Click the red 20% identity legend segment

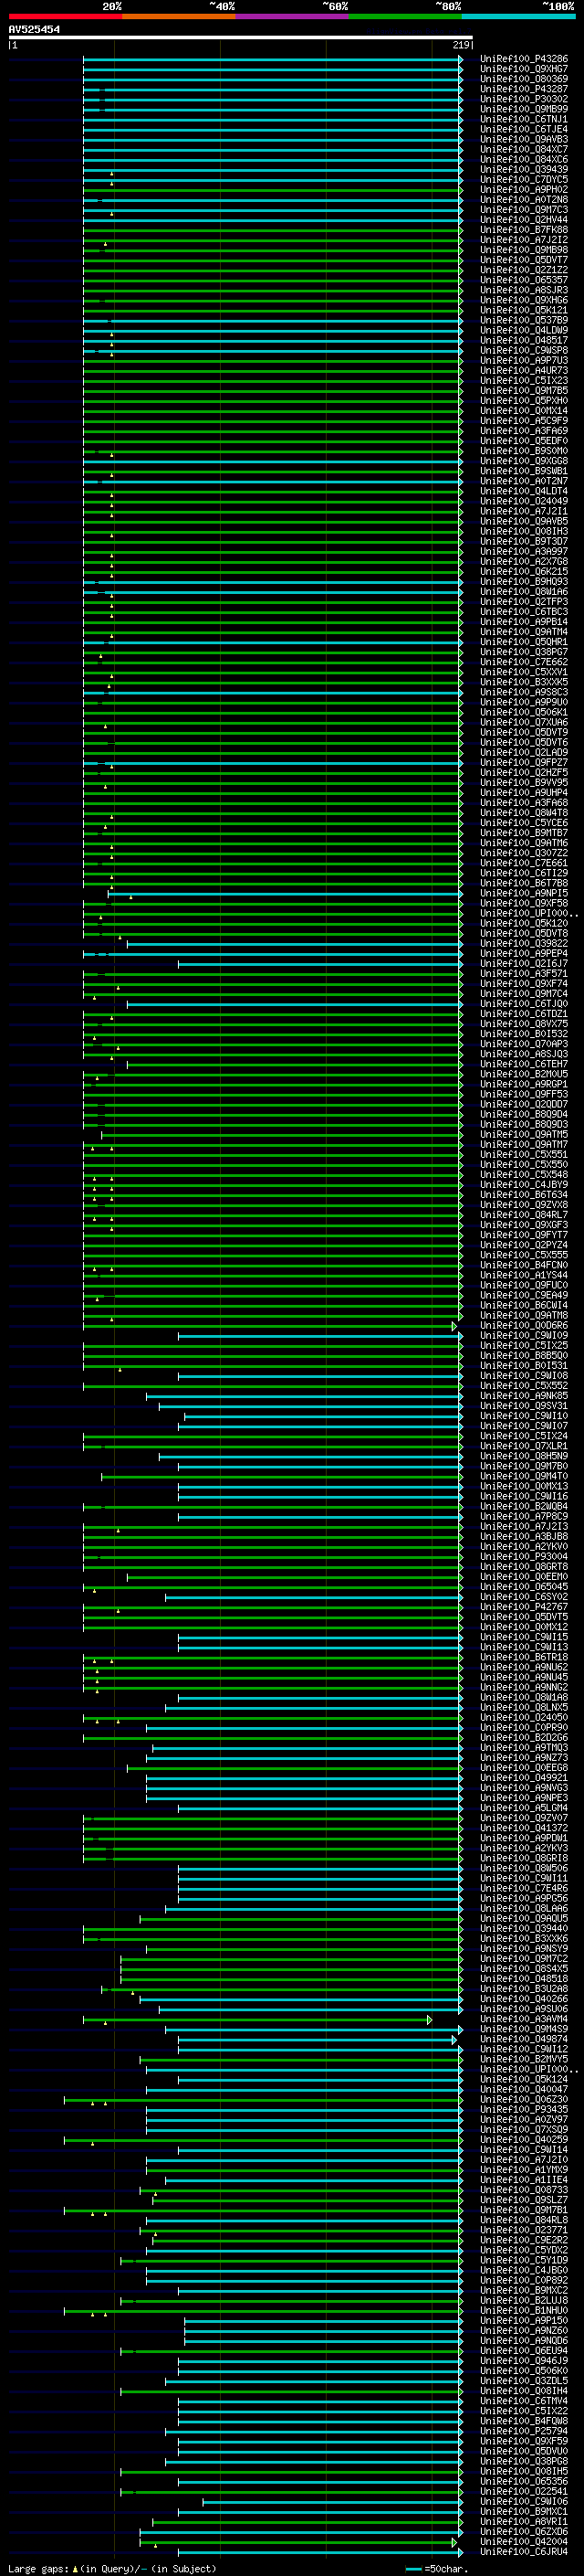(65, 17)
